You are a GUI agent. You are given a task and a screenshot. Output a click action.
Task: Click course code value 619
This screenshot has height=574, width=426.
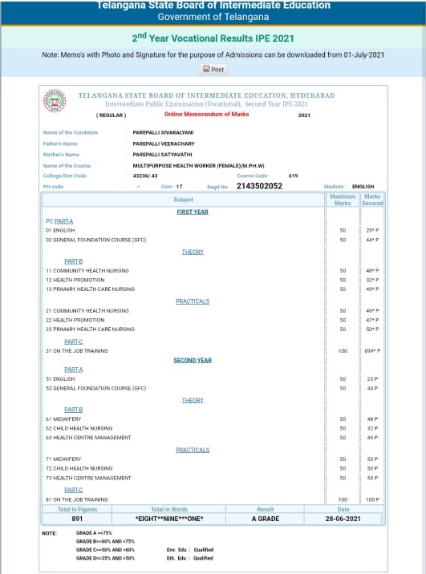click(293, 176)
